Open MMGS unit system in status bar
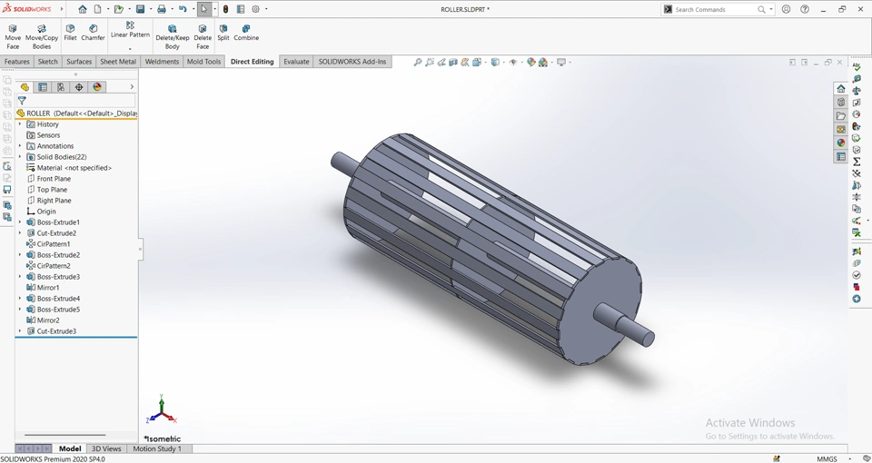The image size is (872, 463). pyautogui.click(x=827, y=458)
